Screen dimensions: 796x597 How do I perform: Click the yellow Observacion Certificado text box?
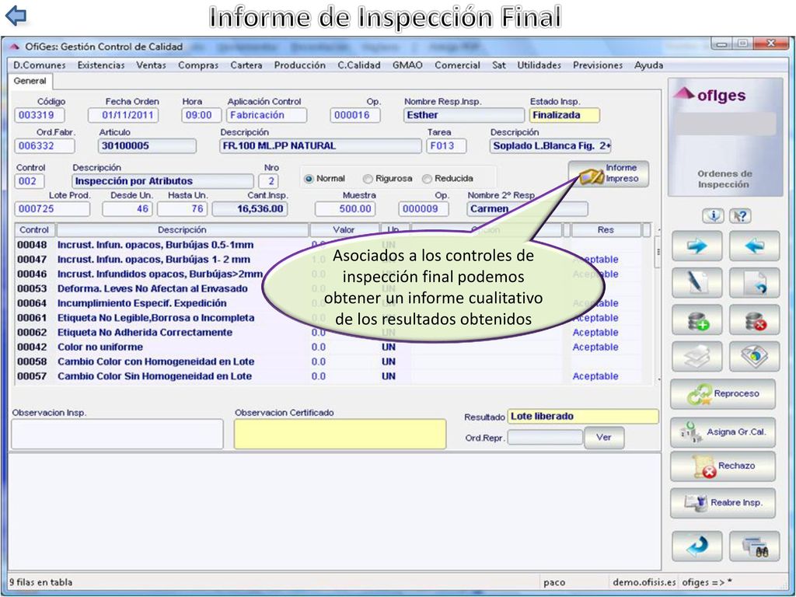point(340,434)
